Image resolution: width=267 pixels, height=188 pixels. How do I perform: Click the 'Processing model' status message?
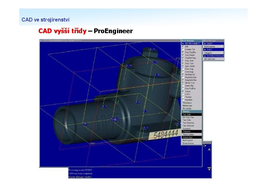pos(80,170)
